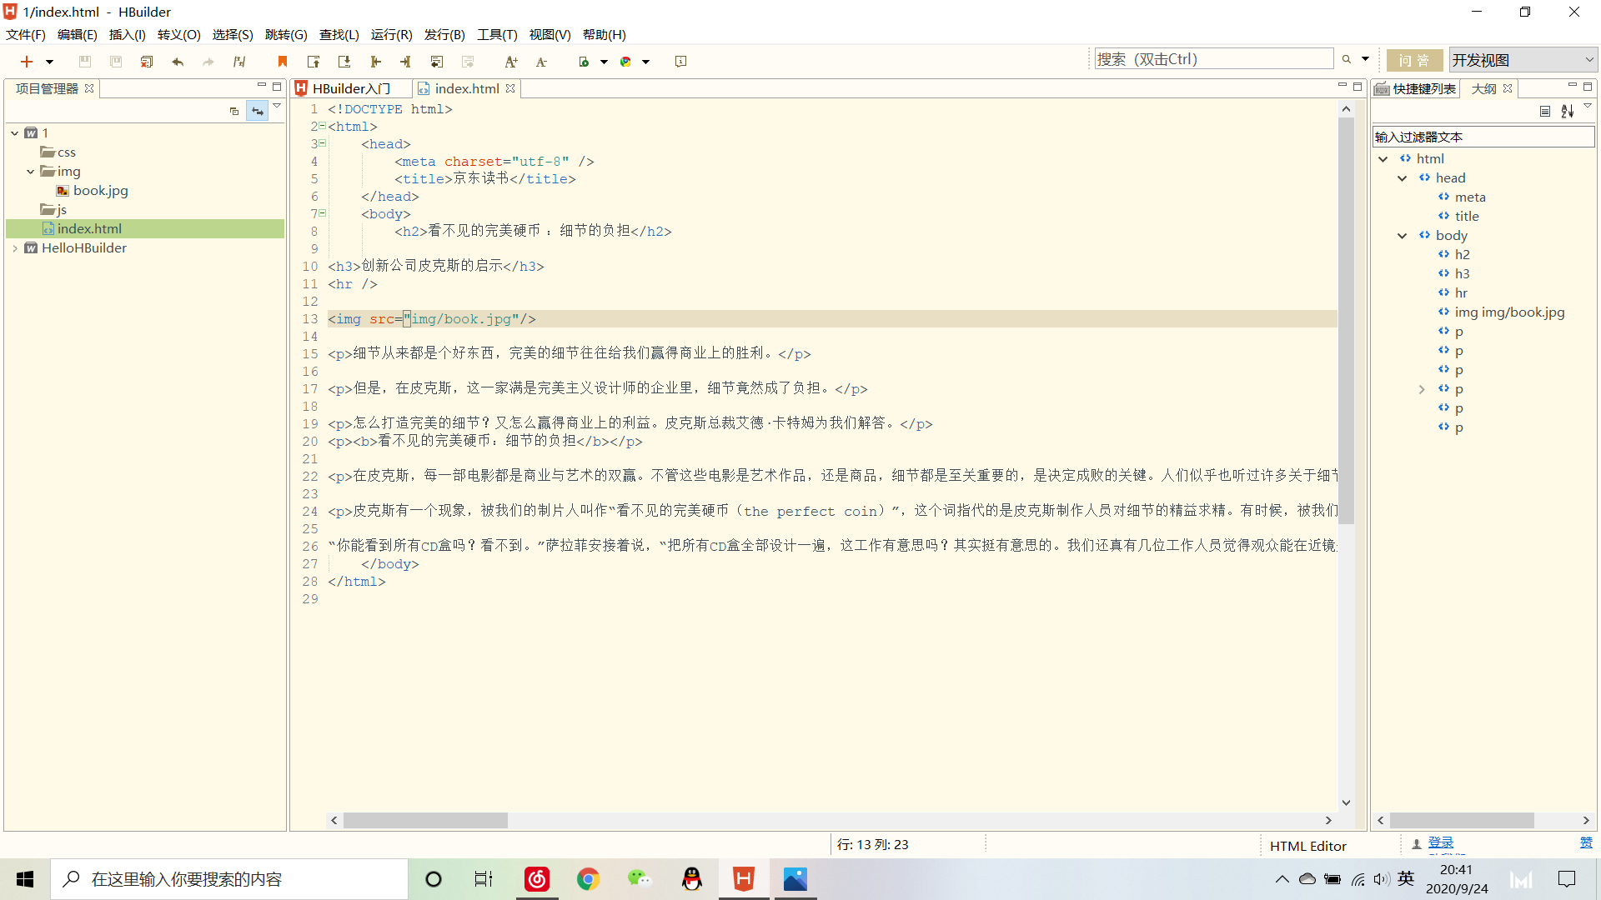Click the 问答 Q&A button
1601x900 pixels.
[x=1414, y=60]
